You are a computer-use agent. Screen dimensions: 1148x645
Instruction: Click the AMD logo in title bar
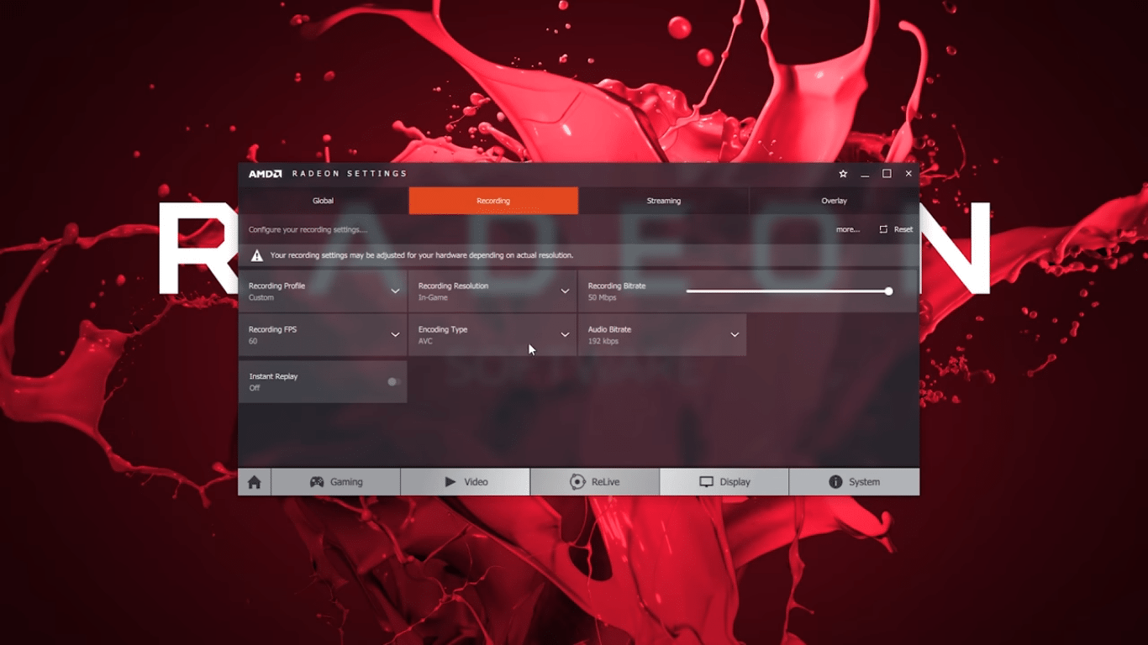click(265, 174)
